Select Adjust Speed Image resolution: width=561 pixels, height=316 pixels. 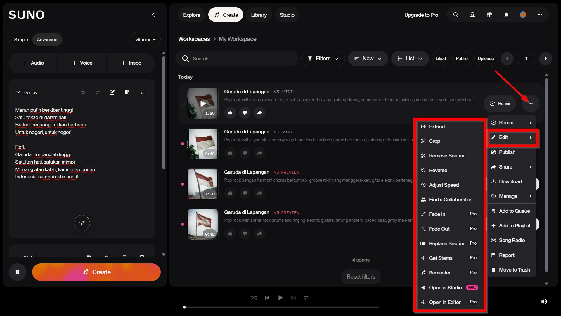(449, 185)
